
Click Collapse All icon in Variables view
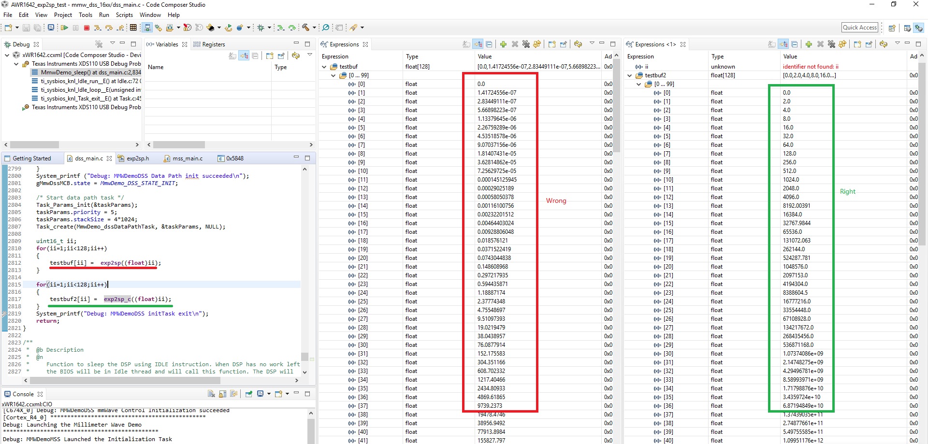pyautogui.click(x=255, y=56)
